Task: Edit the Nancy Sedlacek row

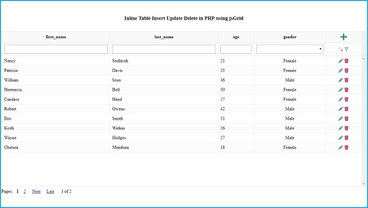Action: (340, 61)
